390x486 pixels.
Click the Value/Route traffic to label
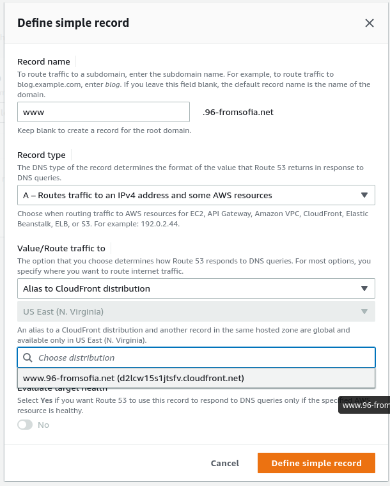coord(61,247)
